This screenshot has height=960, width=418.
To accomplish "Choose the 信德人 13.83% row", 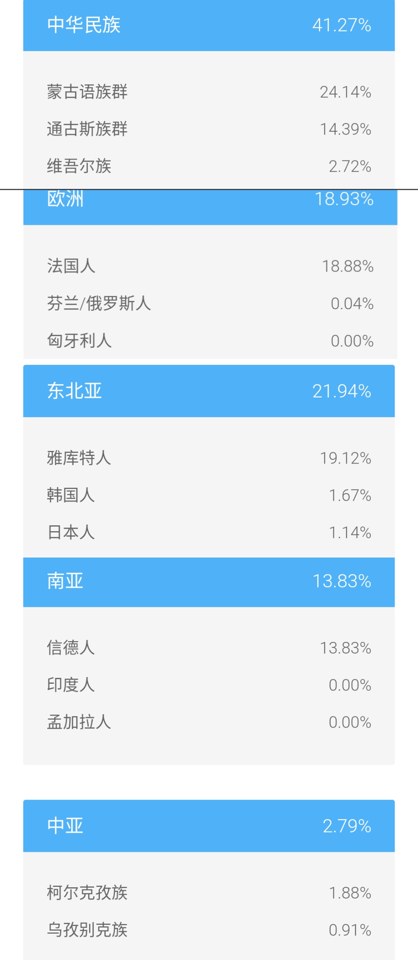I will click(209, 648).
